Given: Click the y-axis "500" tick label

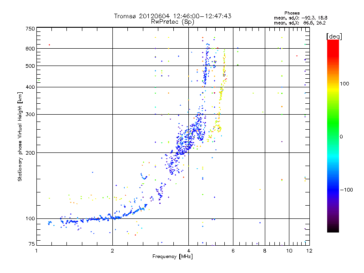Looking at the screenshot, I should coord(30,66).
